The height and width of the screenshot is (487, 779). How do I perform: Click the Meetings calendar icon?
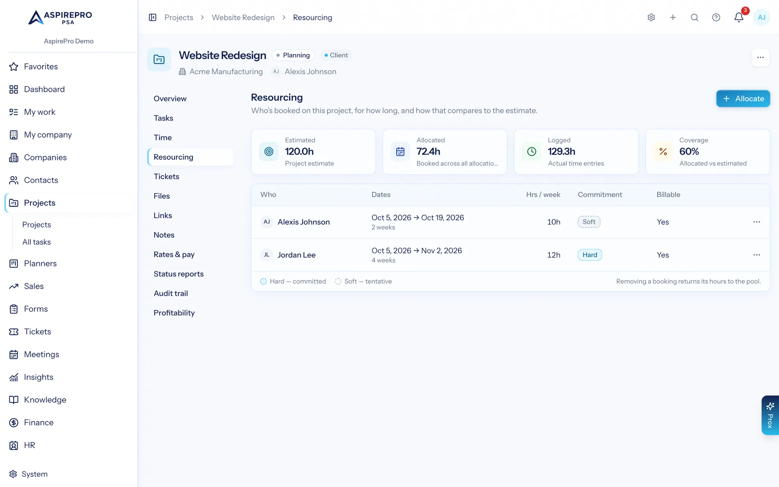[x=14, y=355]
